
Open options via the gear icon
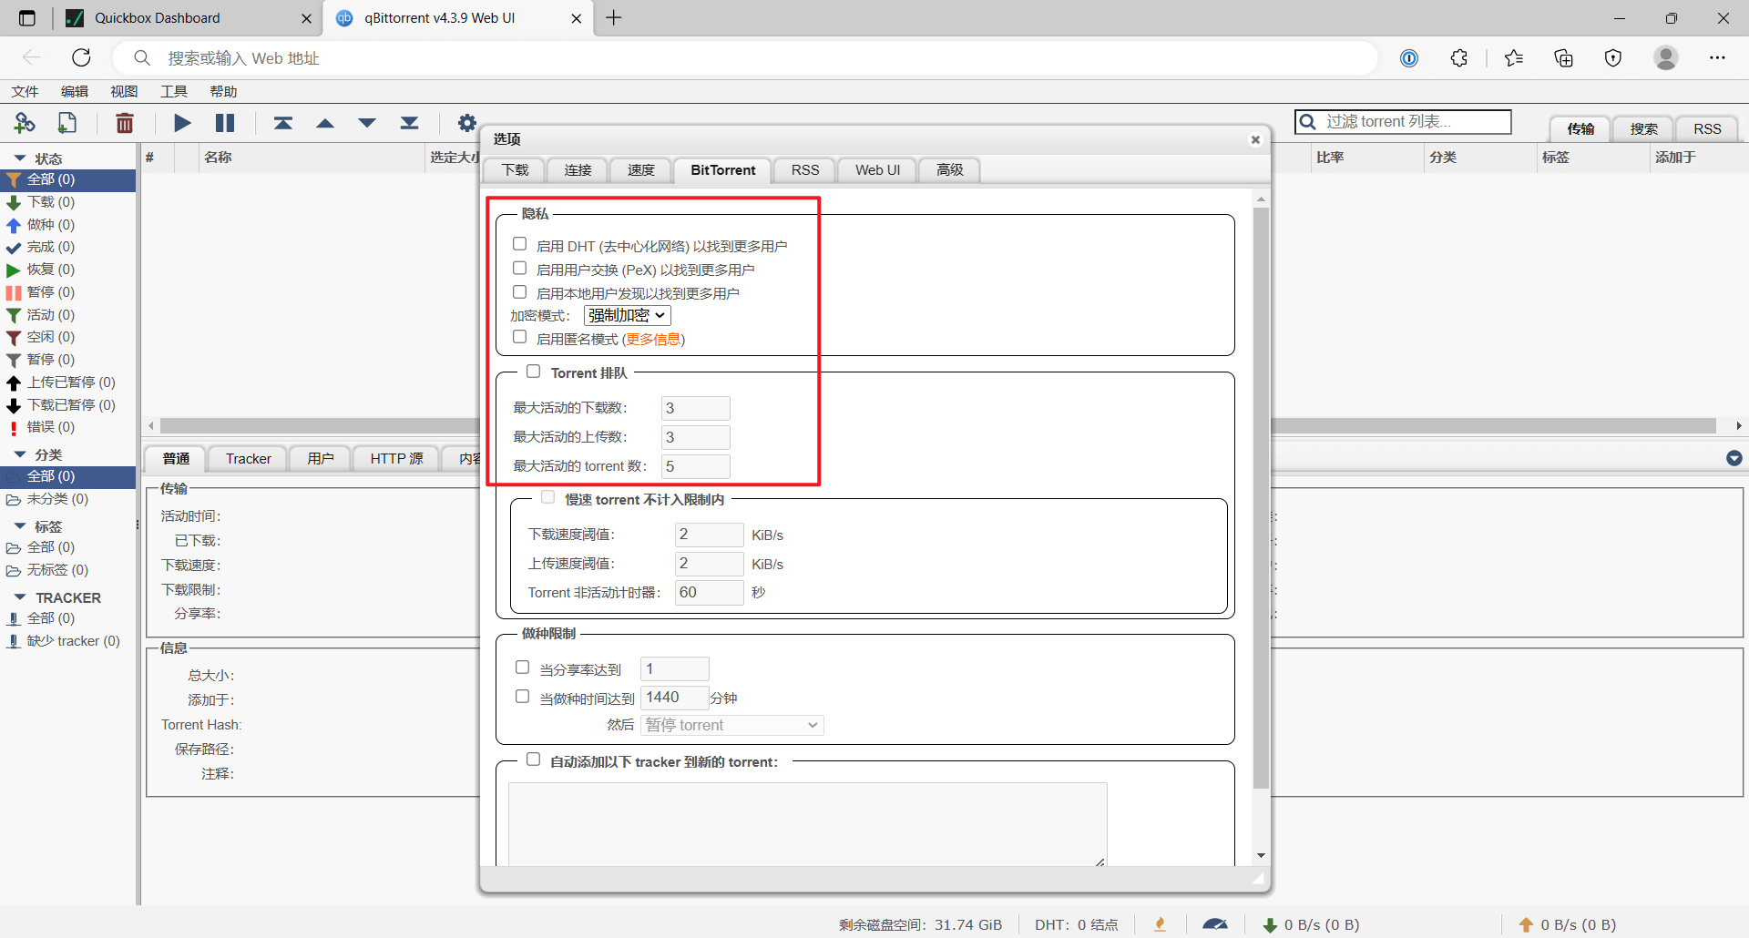click(x=467, y=123)
